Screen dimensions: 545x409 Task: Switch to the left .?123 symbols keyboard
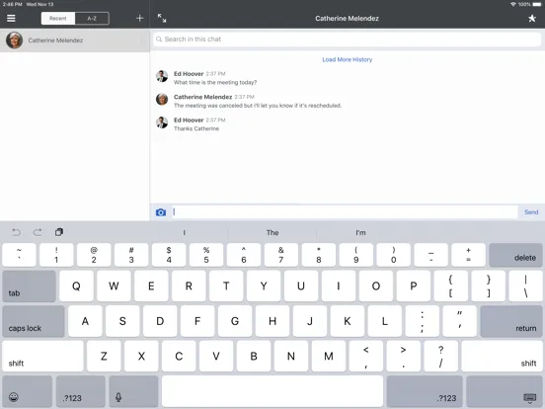point(81,391)
